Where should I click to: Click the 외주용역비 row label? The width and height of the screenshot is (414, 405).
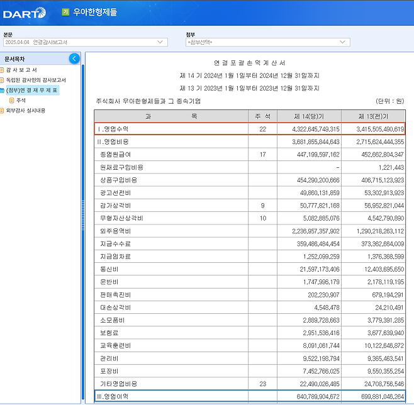[x=115, y=231]
